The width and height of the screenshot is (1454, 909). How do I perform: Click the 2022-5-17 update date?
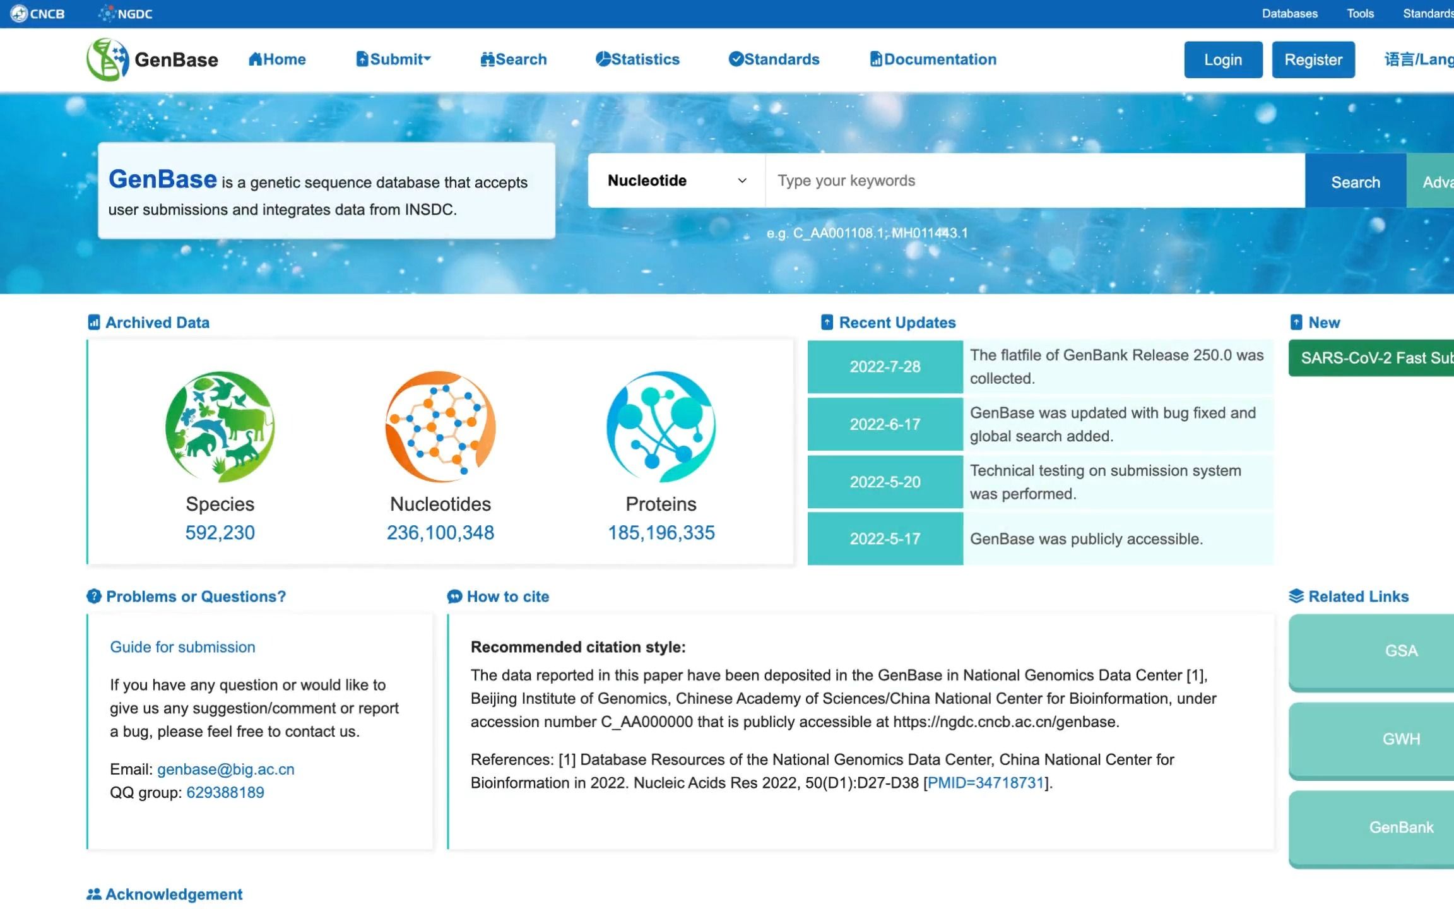(x=885, y=539)
